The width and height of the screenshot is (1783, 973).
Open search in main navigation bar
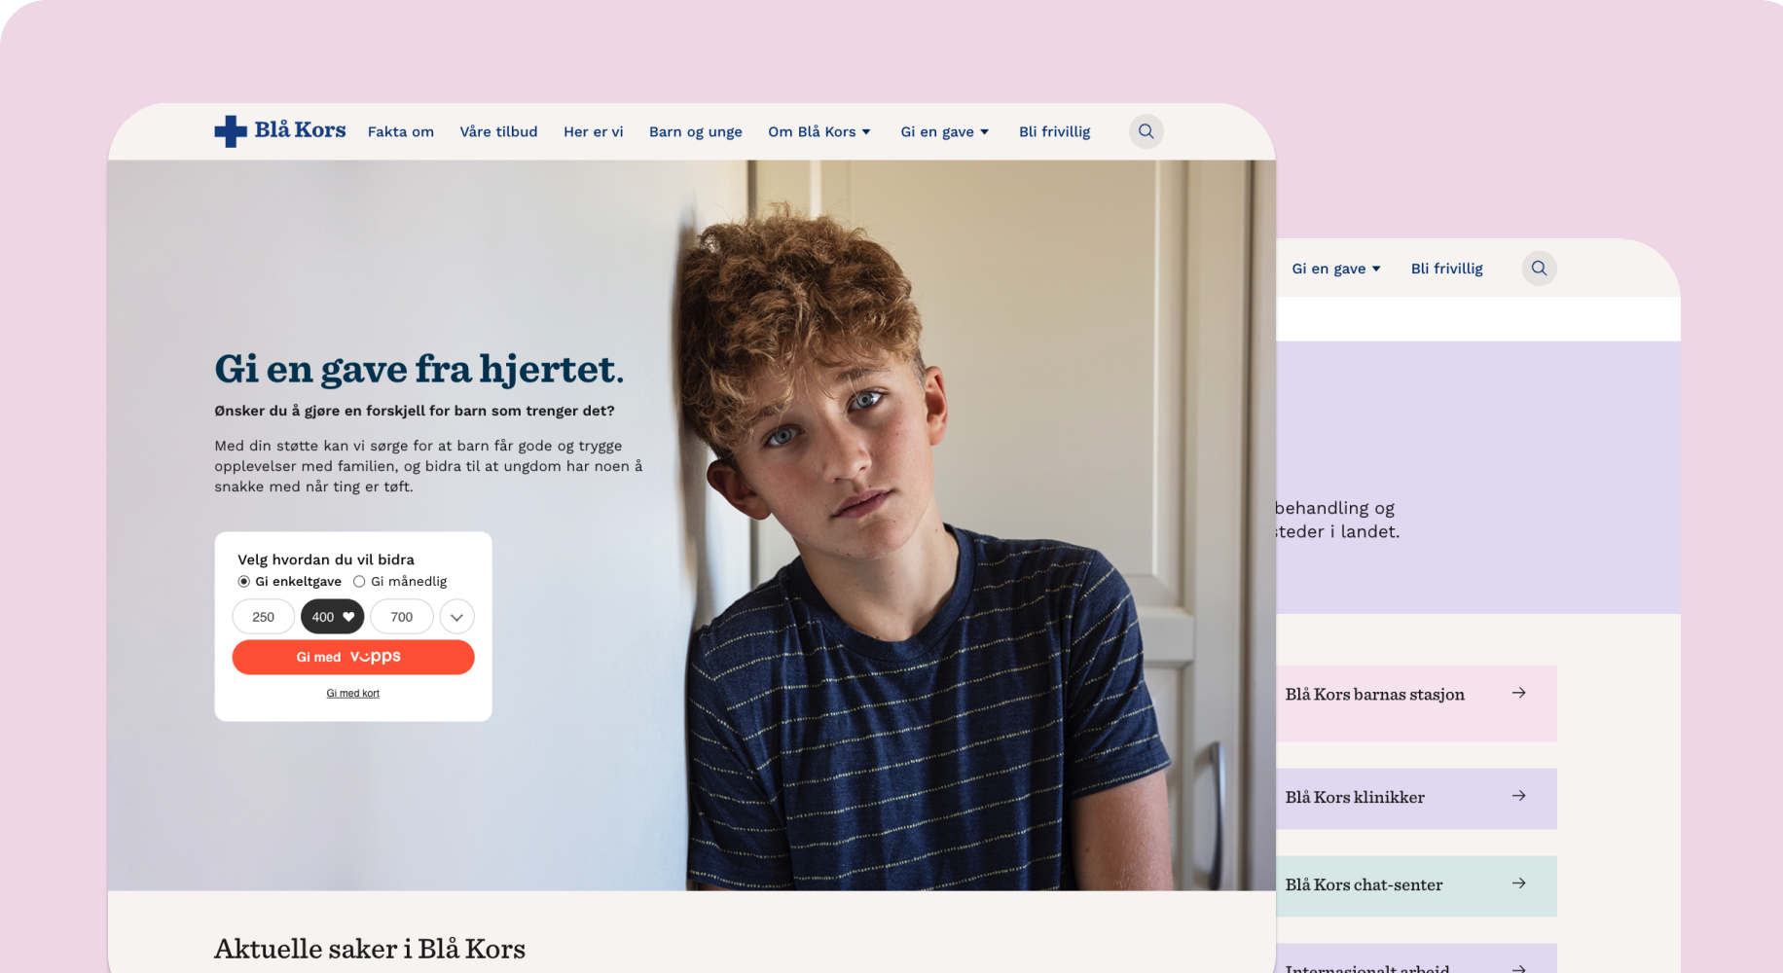[1146, 131]
